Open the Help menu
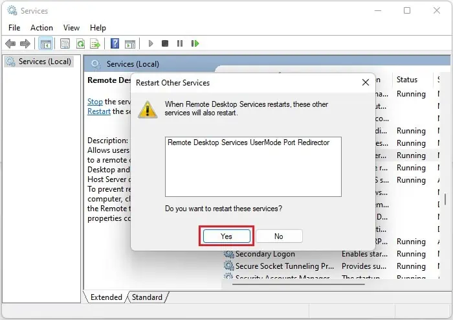Screen dimensions: 453x320 pos(98,28)
